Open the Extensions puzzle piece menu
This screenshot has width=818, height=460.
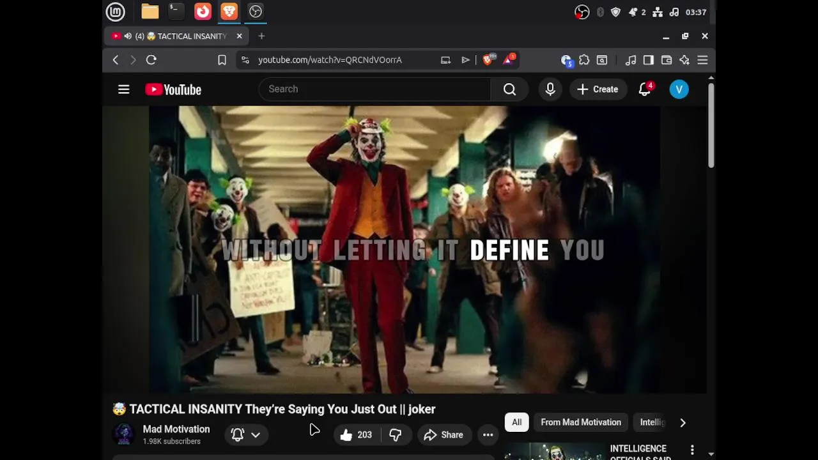click(x=584, y=60)
